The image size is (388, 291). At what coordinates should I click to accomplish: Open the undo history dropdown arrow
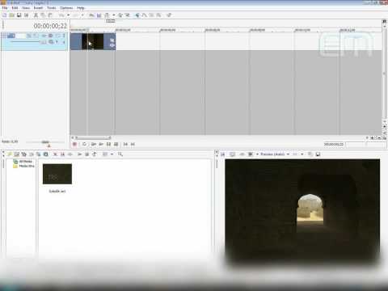click(x=69, y=15)
